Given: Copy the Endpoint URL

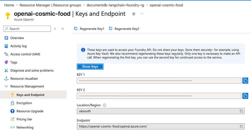Looking at the screenshot, I should coord(241,126).
